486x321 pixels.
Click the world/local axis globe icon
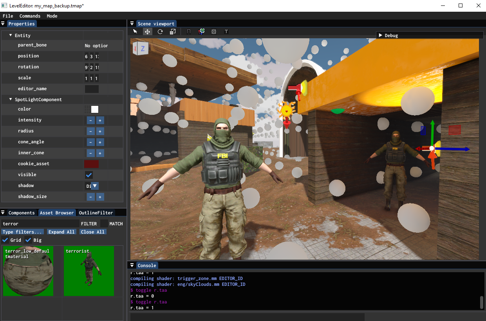[201, 32]
